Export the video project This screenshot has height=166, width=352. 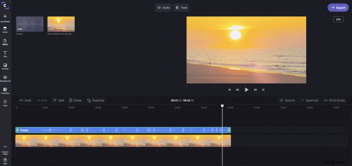click(x=338, y=7)
